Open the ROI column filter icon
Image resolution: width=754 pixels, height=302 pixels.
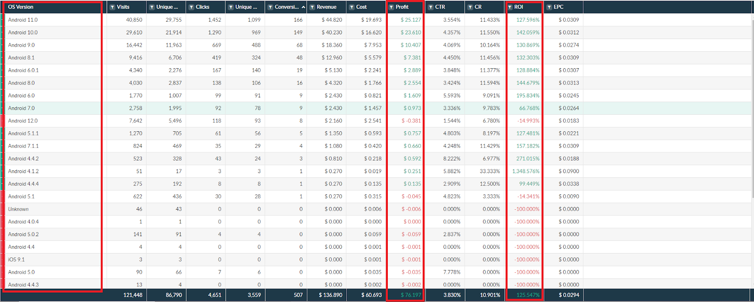[x=510, y=7]
